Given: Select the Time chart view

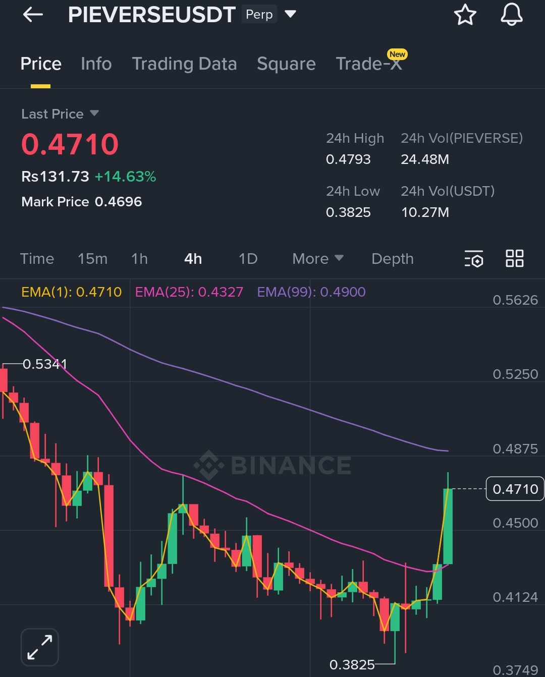Looking at the screenshot, I should pos(37,259).
